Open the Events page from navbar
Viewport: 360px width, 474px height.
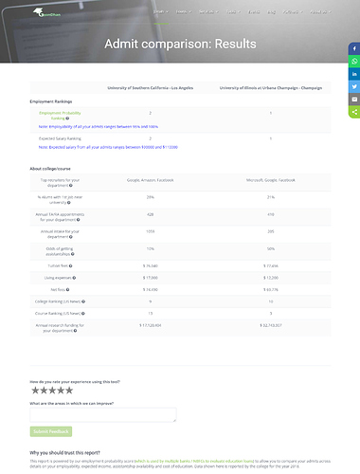[x=254, y=12]
